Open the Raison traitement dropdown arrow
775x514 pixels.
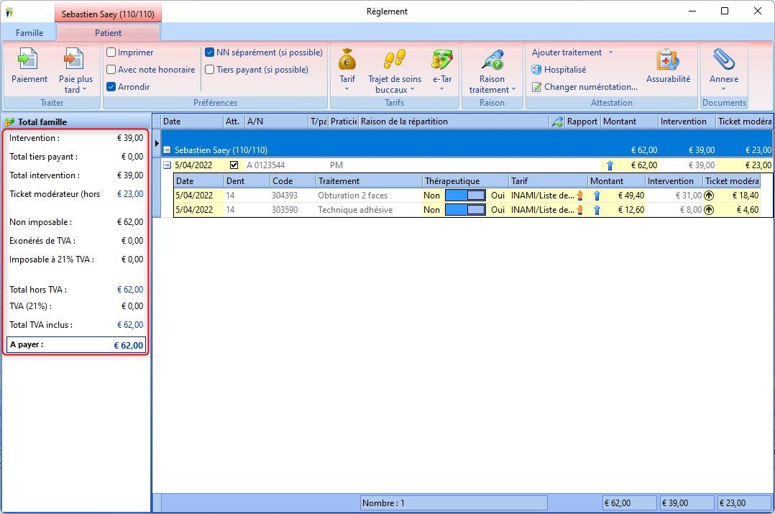pos(513,90)
